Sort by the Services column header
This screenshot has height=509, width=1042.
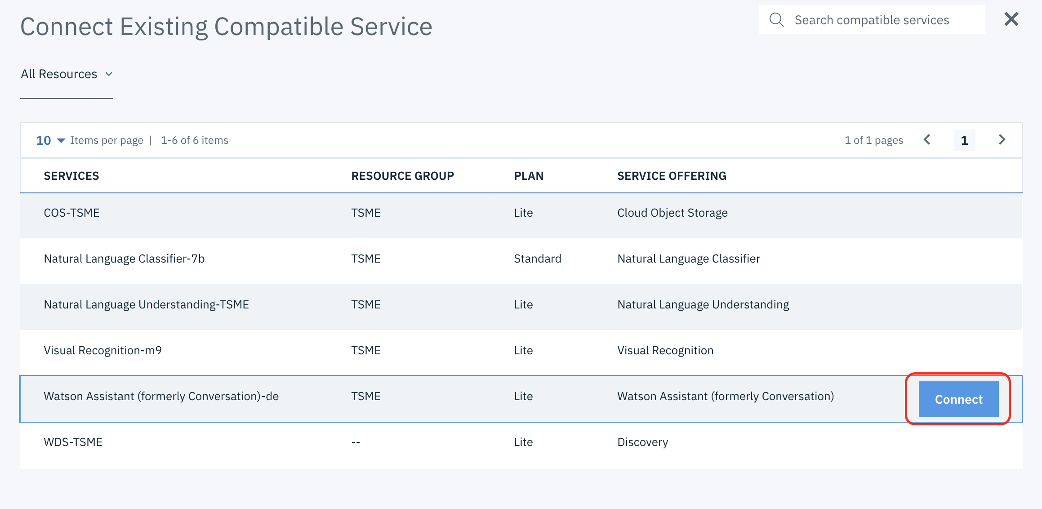(71, 176)
